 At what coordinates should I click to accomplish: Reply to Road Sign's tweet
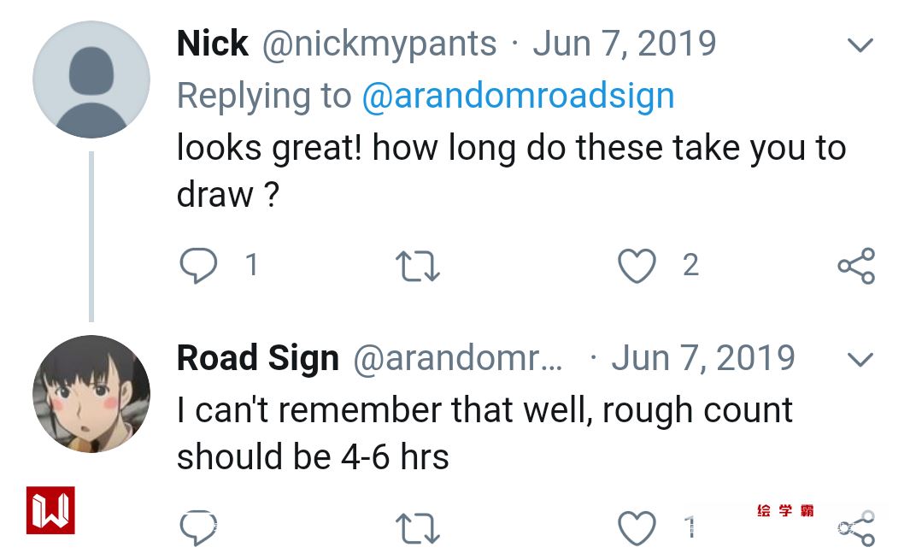[x=198, y=527]
